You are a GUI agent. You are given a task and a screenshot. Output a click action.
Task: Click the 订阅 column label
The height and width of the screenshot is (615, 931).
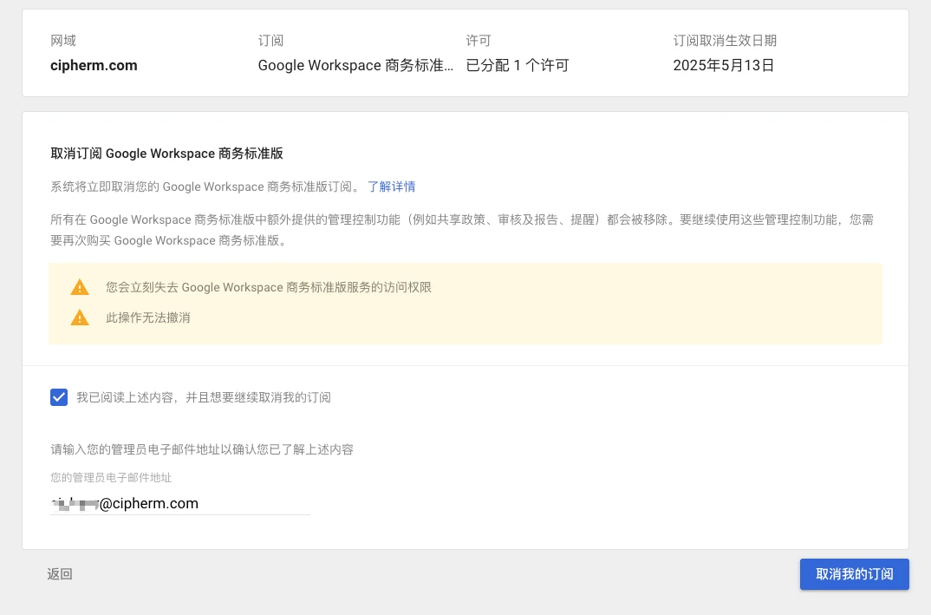270,41
